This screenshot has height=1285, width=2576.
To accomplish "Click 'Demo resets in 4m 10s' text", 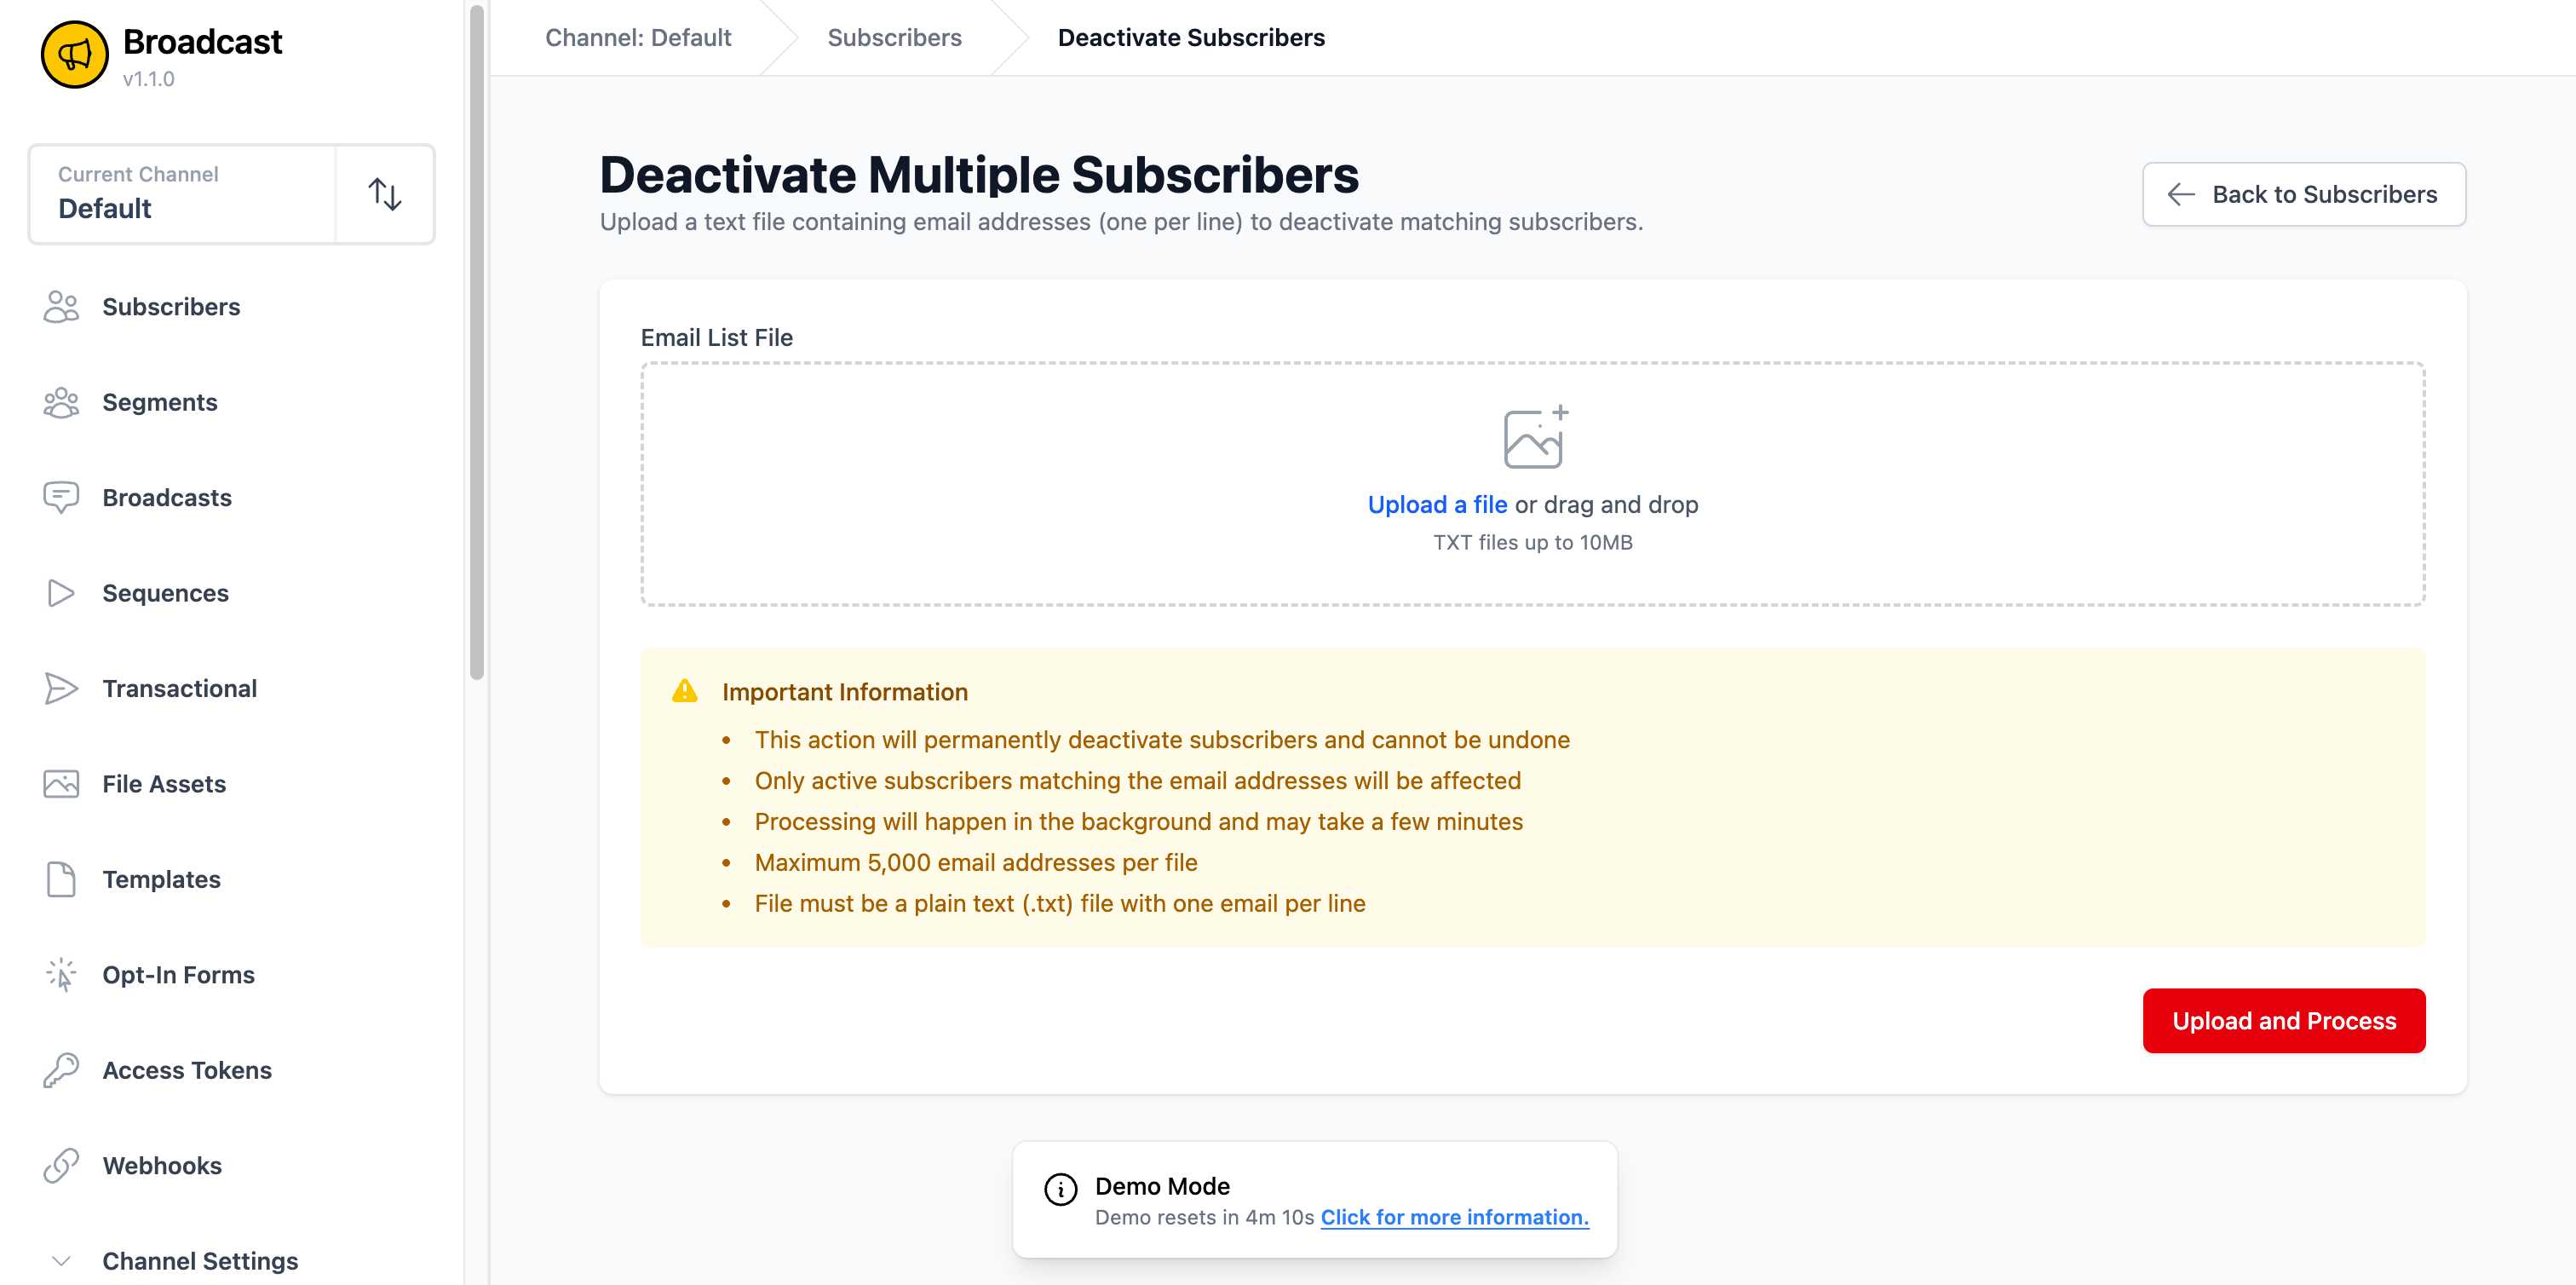I will (x=1204, y=1218).
